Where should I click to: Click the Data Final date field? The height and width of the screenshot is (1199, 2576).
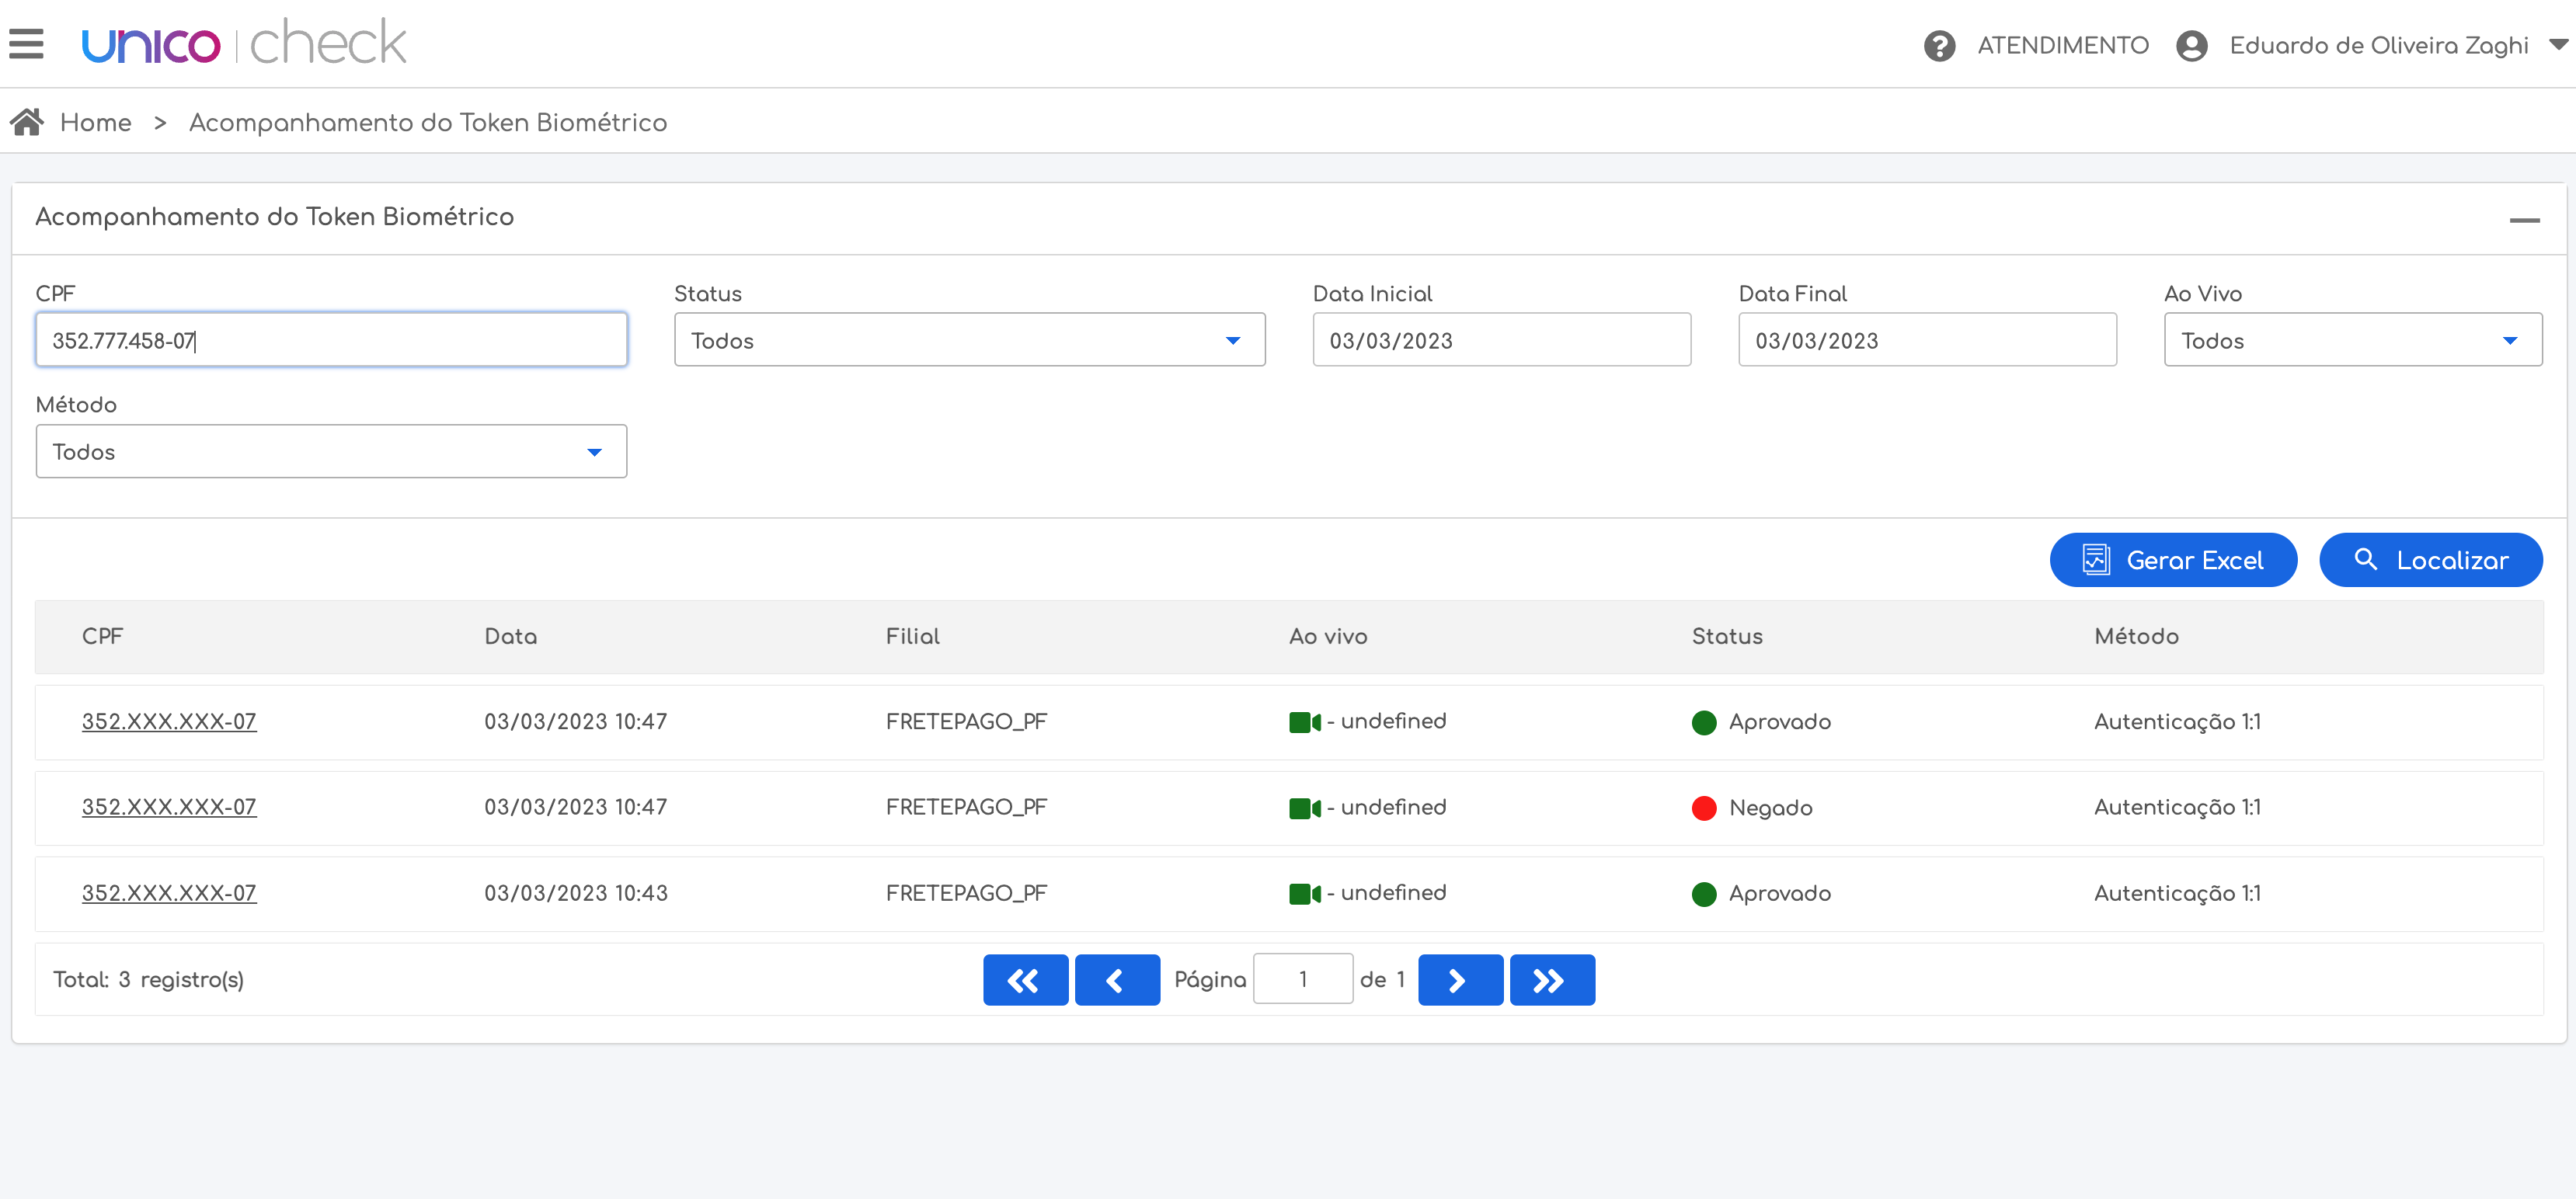tap(1927, 340)
